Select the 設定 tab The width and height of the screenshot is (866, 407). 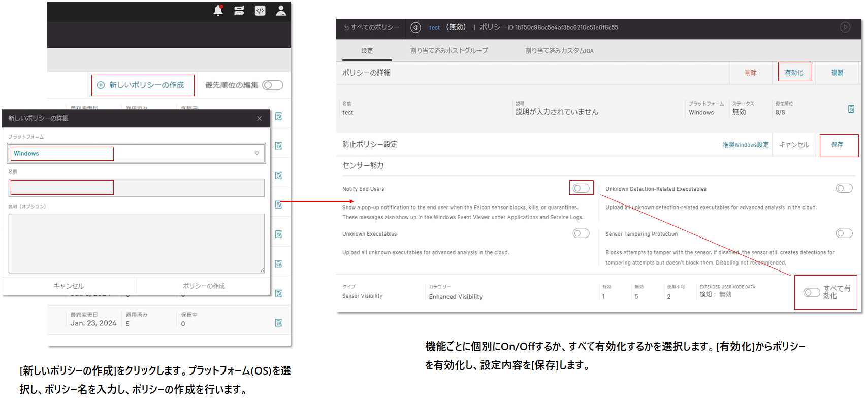(x=367, y=51)
